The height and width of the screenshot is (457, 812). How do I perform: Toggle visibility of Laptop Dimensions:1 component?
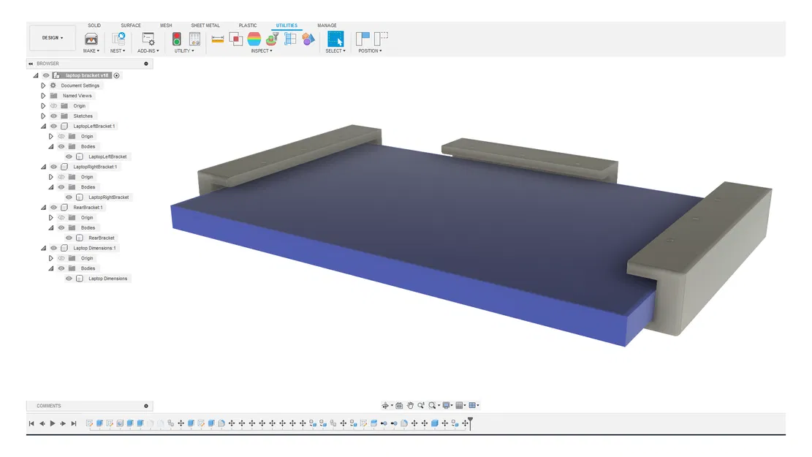point(54,248)
